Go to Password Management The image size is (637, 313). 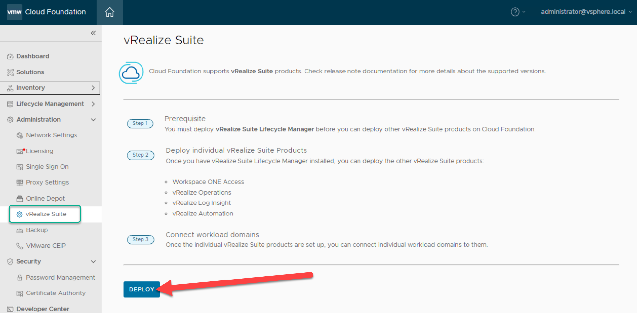(x=61, y=278)
